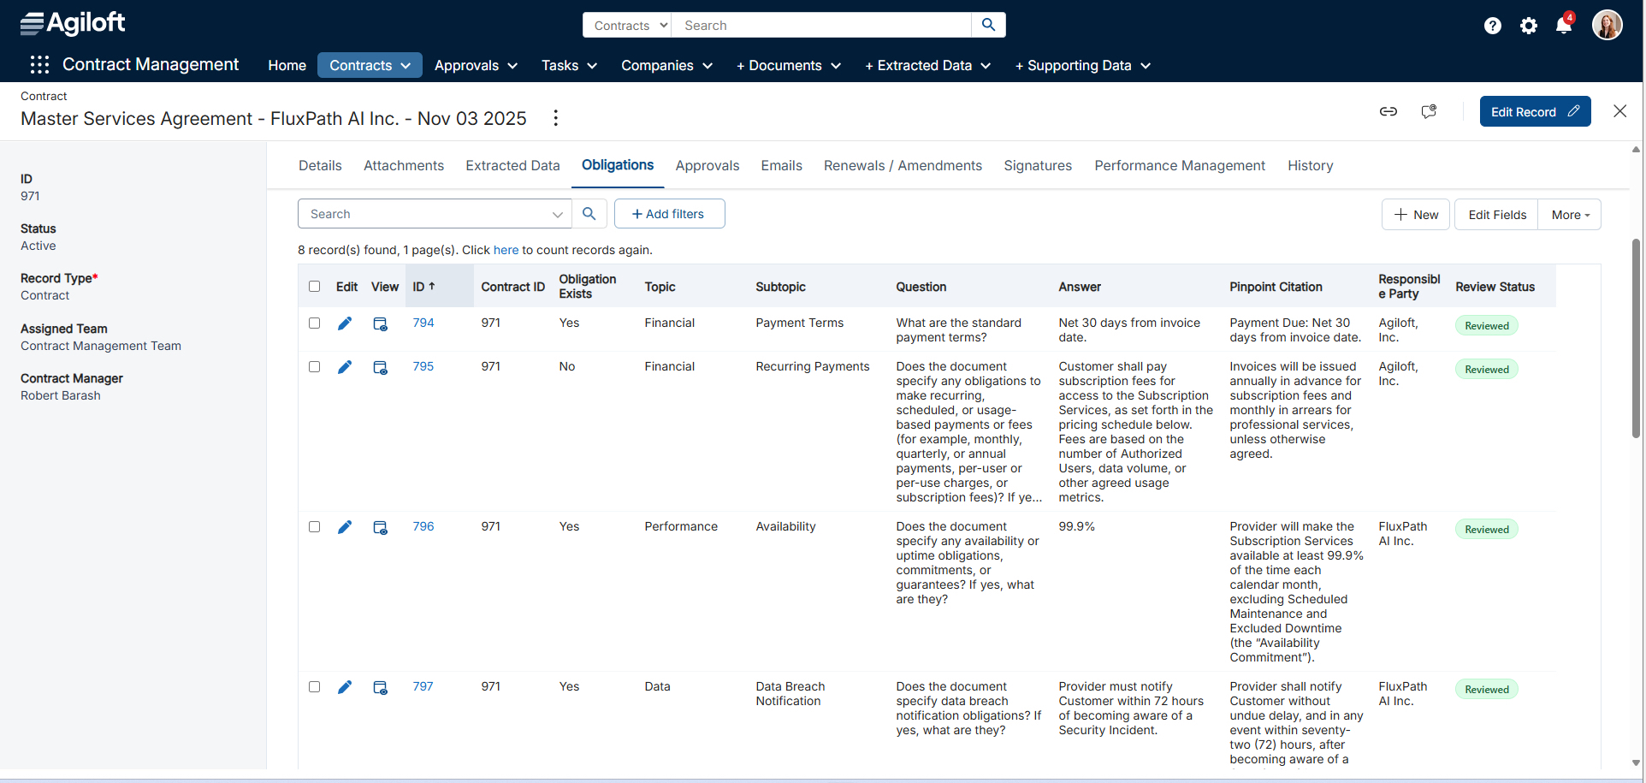1646x783 pixels.
Task: Open the three-dot contract actions menu
Action: pyautogui.click(x=556, y=118)
